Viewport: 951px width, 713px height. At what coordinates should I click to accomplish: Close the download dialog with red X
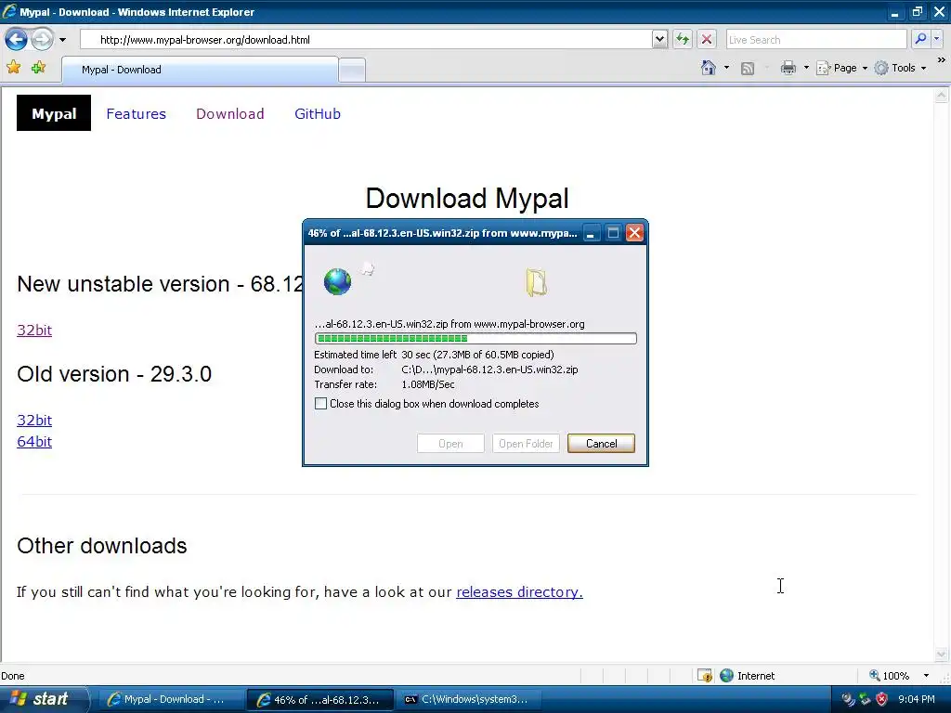634,233
